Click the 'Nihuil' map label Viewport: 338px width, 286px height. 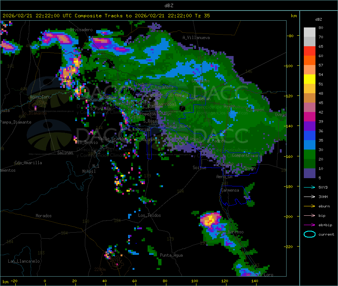(89, 171)
